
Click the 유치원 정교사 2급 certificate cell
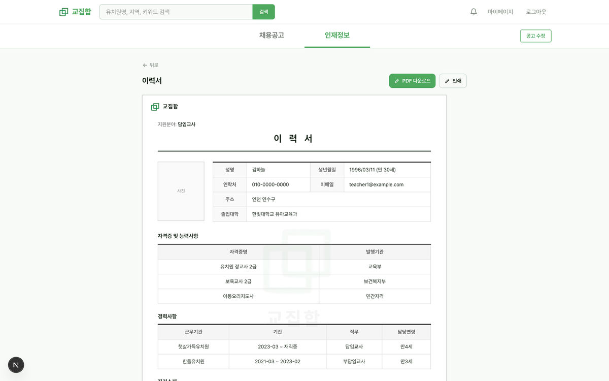239,267
